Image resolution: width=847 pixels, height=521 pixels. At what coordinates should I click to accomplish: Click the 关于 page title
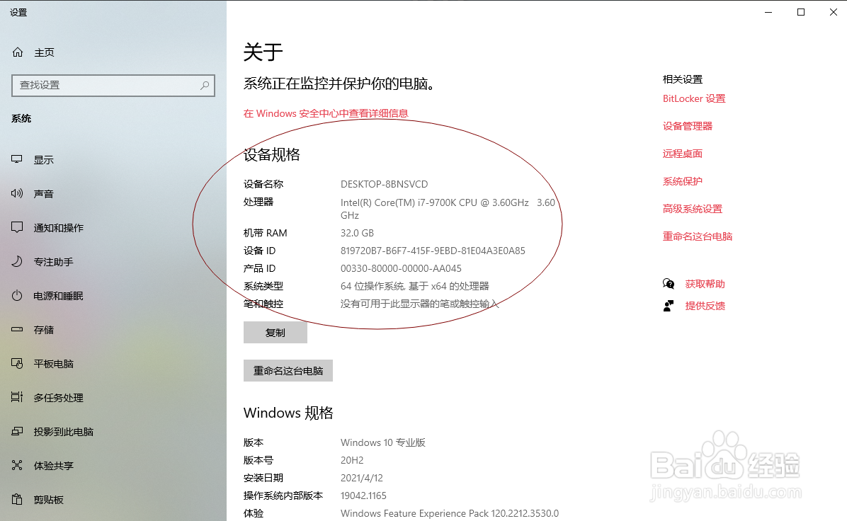coord(263,52)
